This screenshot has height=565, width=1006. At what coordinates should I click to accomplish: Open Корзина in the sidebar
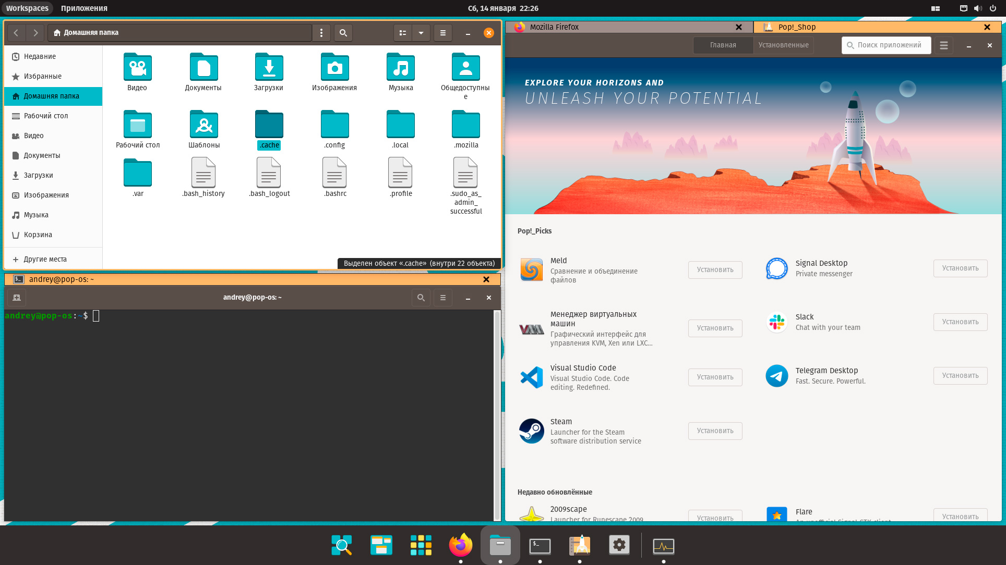click(x=38, y=235)
